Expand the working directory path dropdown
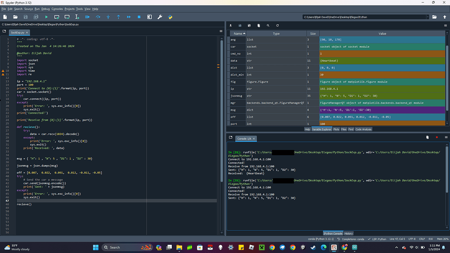Screen dimensions: 450x253 coord(427,17)
